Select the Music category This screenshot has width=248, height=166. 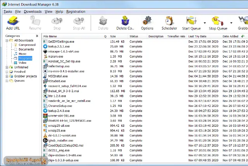[x=22, y=54]
